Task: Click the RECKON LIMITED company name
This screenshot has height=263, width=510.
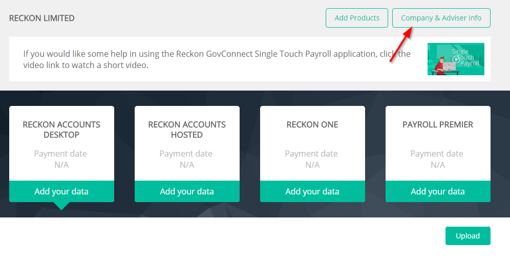Action: click(x=41, y=18)
